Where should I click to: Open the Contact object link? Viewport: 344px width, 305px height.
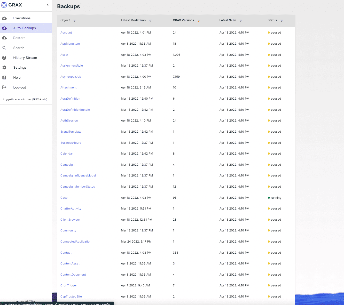coord(66,253)
